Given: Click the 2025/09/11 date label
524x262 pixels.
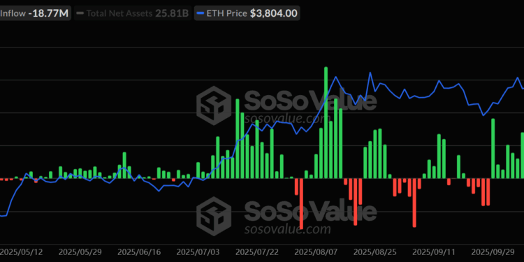Looking at the screenshot, I should coord(434,252).
